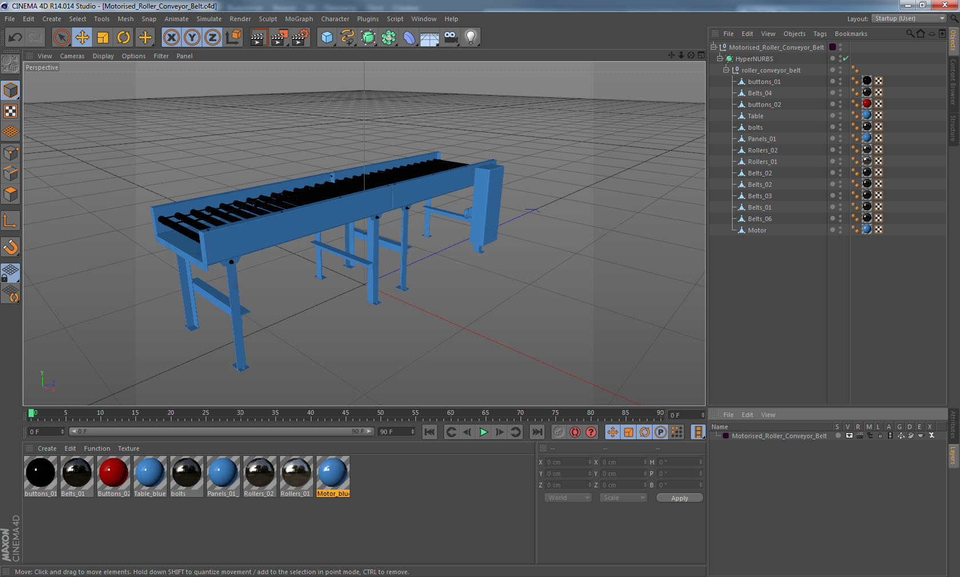This screenshot has height=577, width=960.
Task: Open material manager Function menu
Action: 97,448
